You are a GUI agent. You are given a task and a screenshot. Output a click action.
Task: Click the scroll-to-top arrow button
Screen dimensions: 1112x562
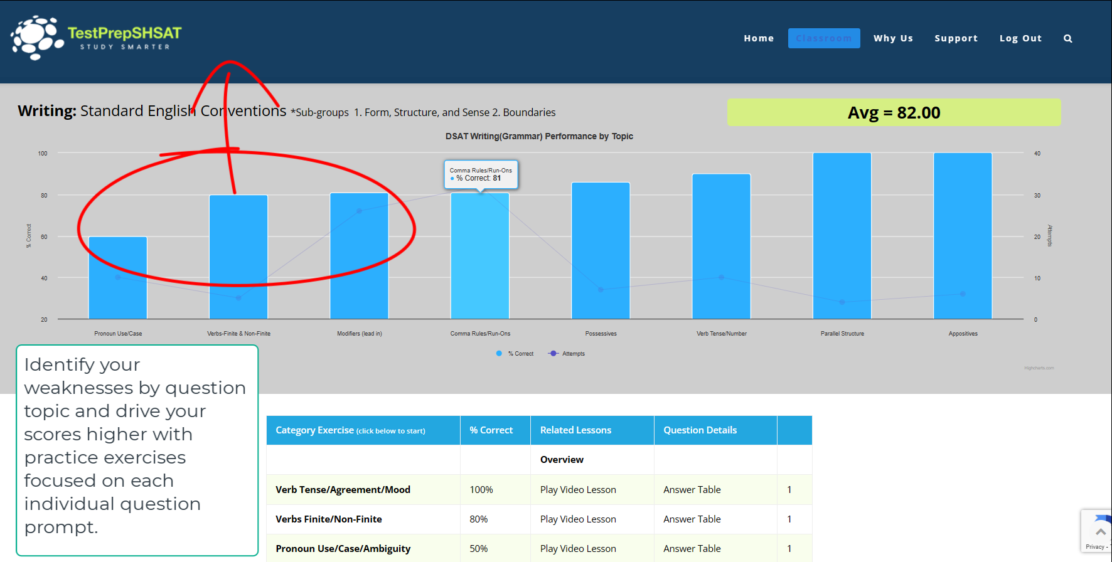(x=1101, y=532)
